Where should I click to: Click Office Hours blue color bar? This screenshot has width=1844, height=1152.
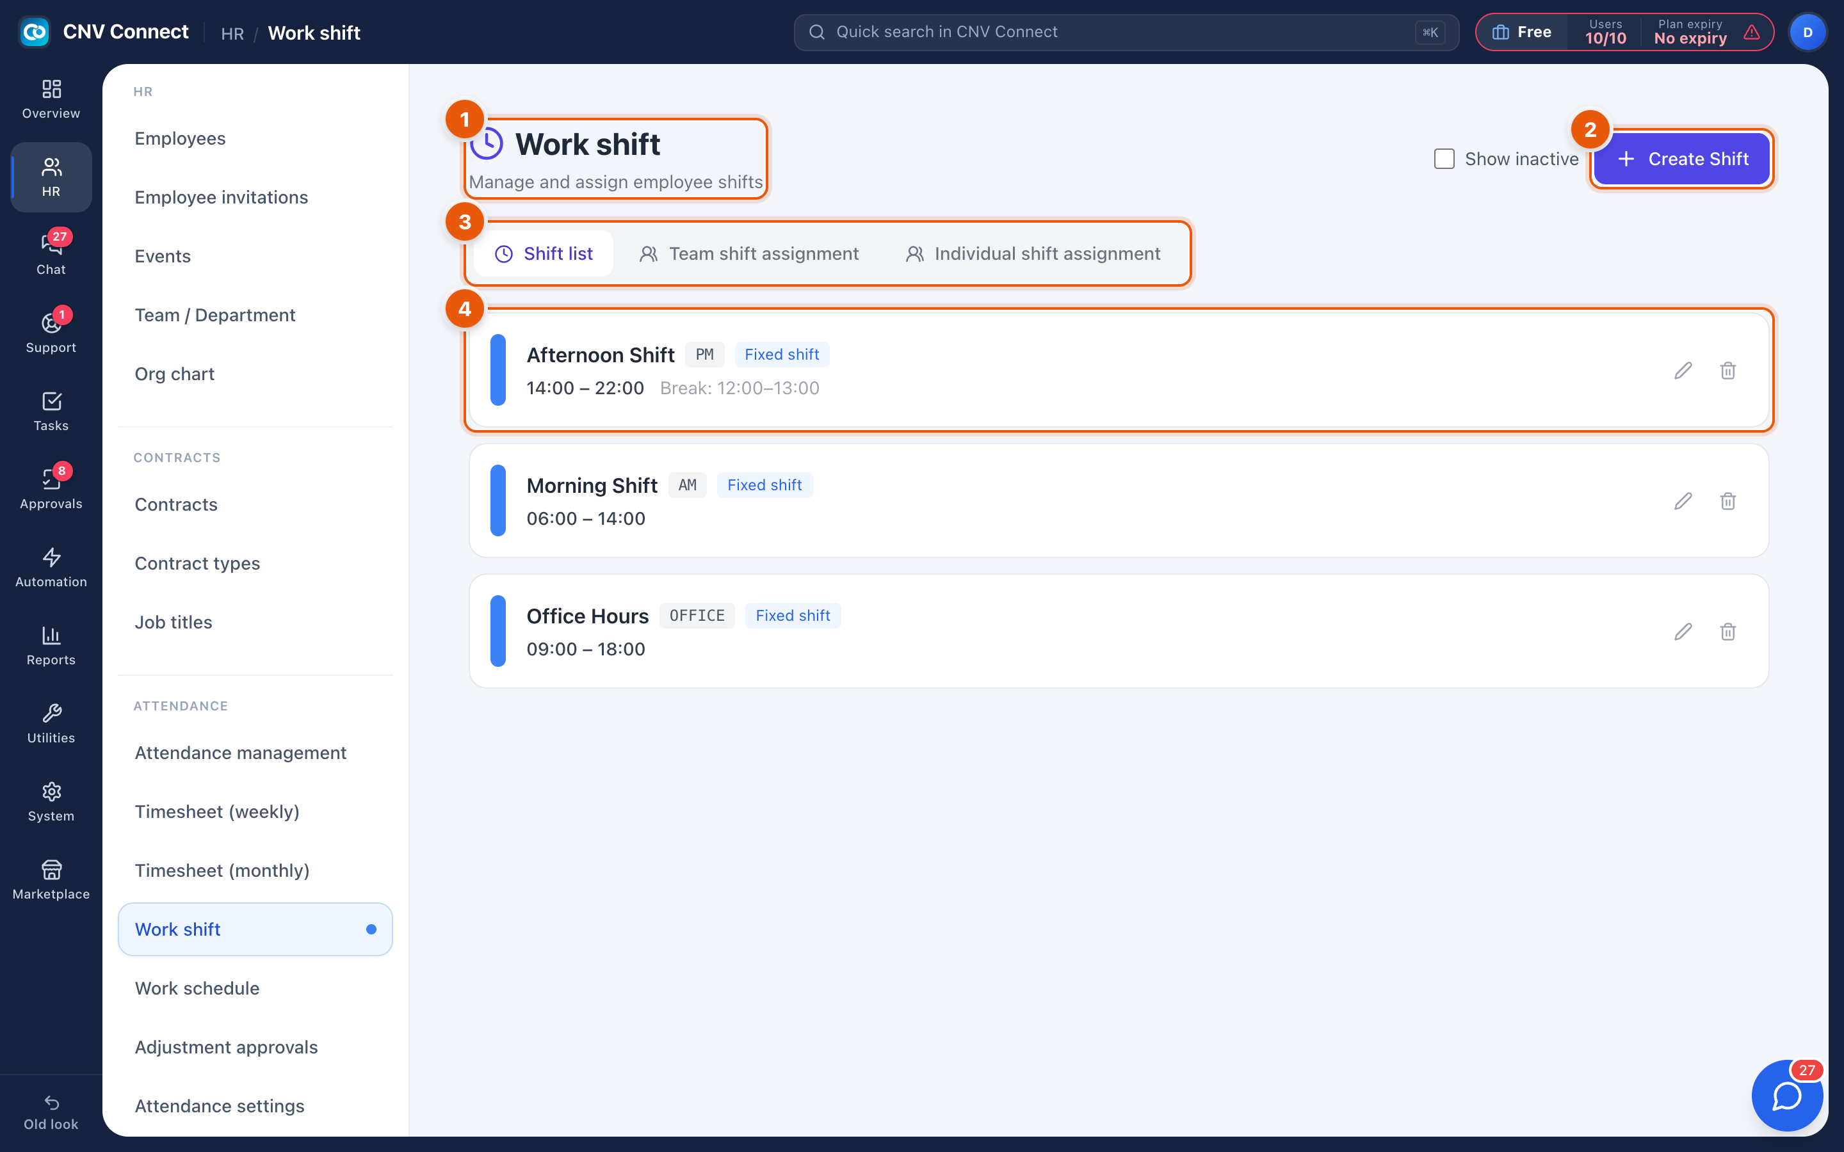point(498,631)
